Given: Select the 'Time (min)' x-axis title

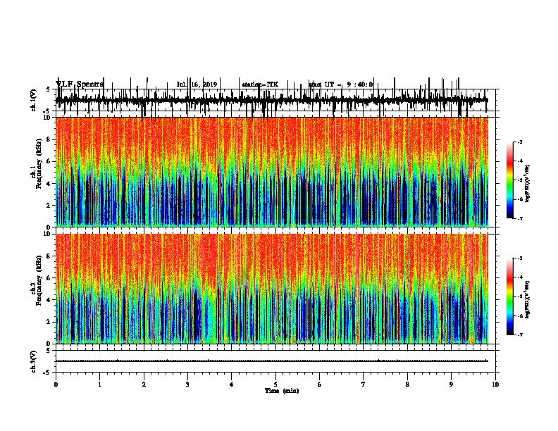Looking at the screenshot, I should coord(282,391).
